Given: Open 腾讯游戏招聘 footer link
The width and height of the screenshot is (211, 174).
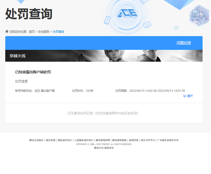Looking at the screenshot, I should click(x=103, y=140).
